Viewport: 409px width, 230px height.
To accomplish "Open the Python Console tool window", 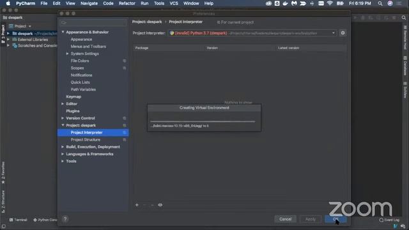I will 45,220.
